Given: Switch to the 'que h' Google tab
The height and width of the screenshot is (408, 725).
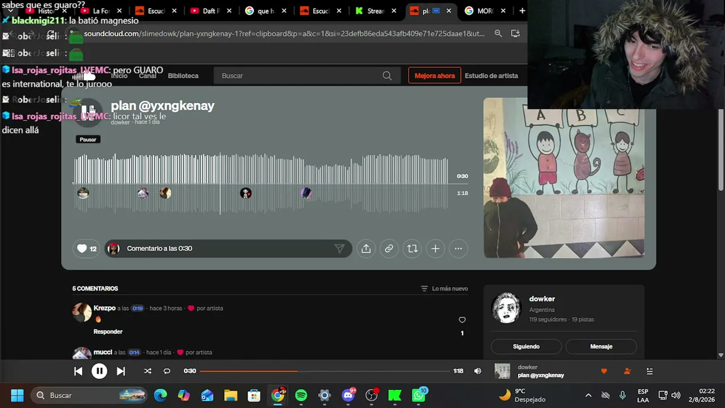Looking at the screenshot, I should [x=266, y=11].
